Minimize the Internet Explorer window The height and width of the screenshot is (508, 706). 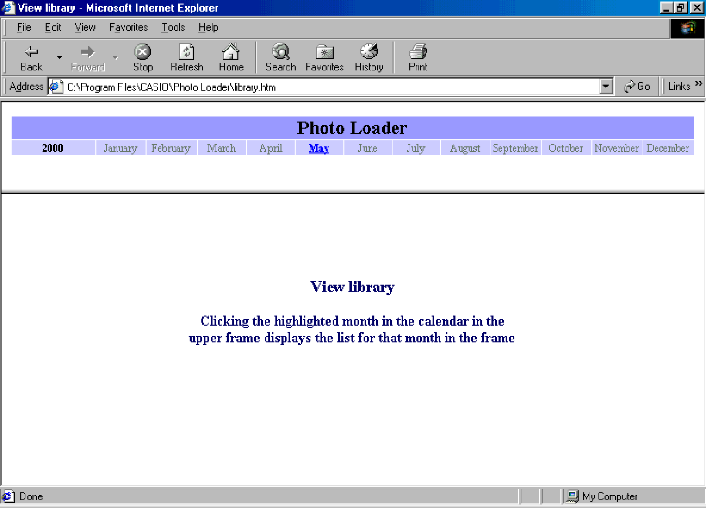(x=666, y=8)
